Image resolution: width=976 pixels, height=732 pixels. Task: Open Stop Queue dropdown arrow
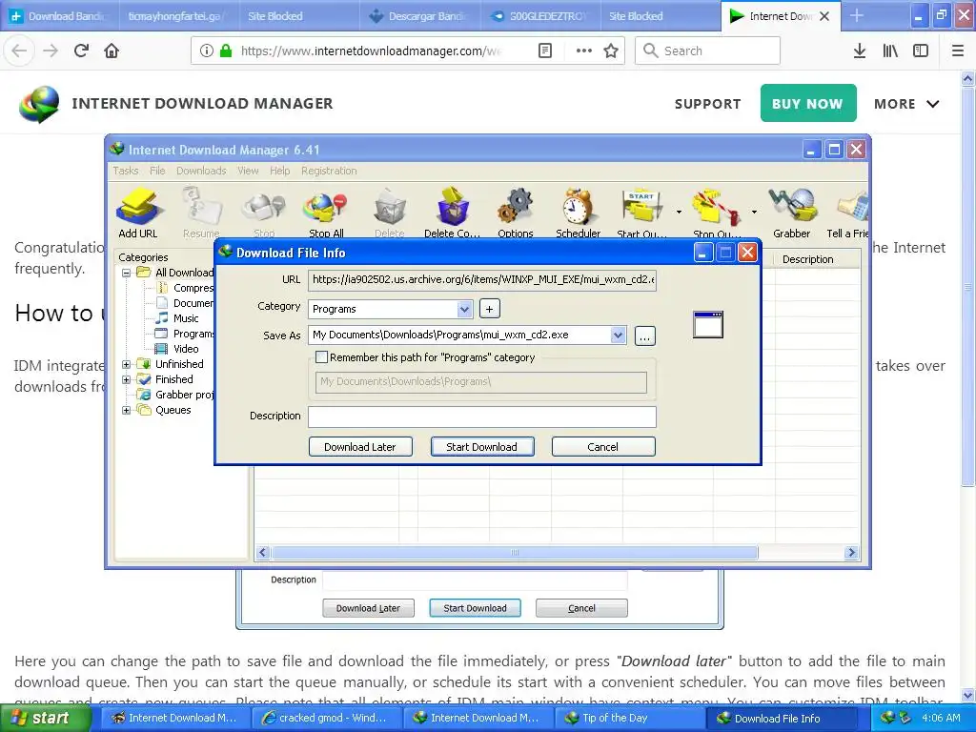click(754, 213)
